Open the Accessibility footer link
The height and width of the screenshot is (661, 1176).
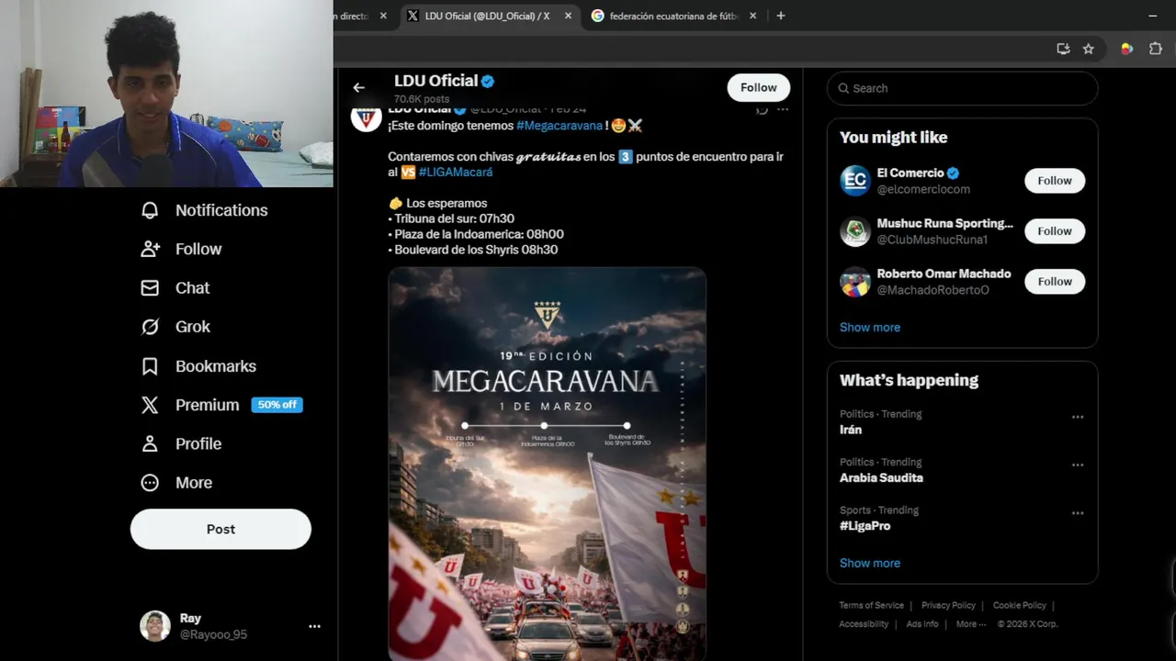(x=864, y=624)
